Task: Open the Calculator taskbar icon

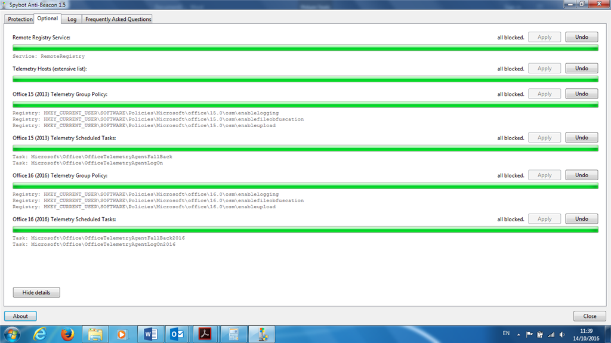Action: coord(233,335)
